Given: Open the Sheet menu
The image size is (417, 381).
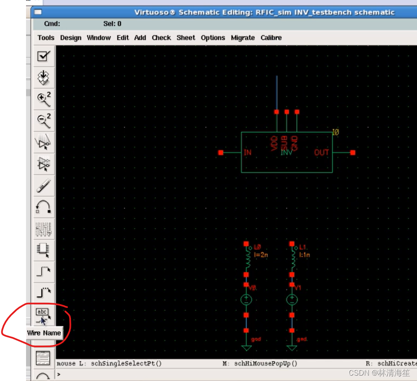Looking at the screenshot, I should coord(186,38).
